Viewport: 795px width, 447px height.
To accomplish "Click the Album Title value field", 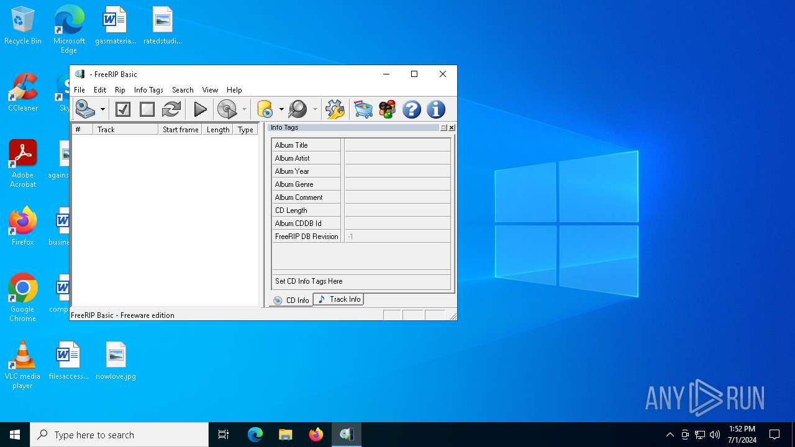I will tap(397, 145).
